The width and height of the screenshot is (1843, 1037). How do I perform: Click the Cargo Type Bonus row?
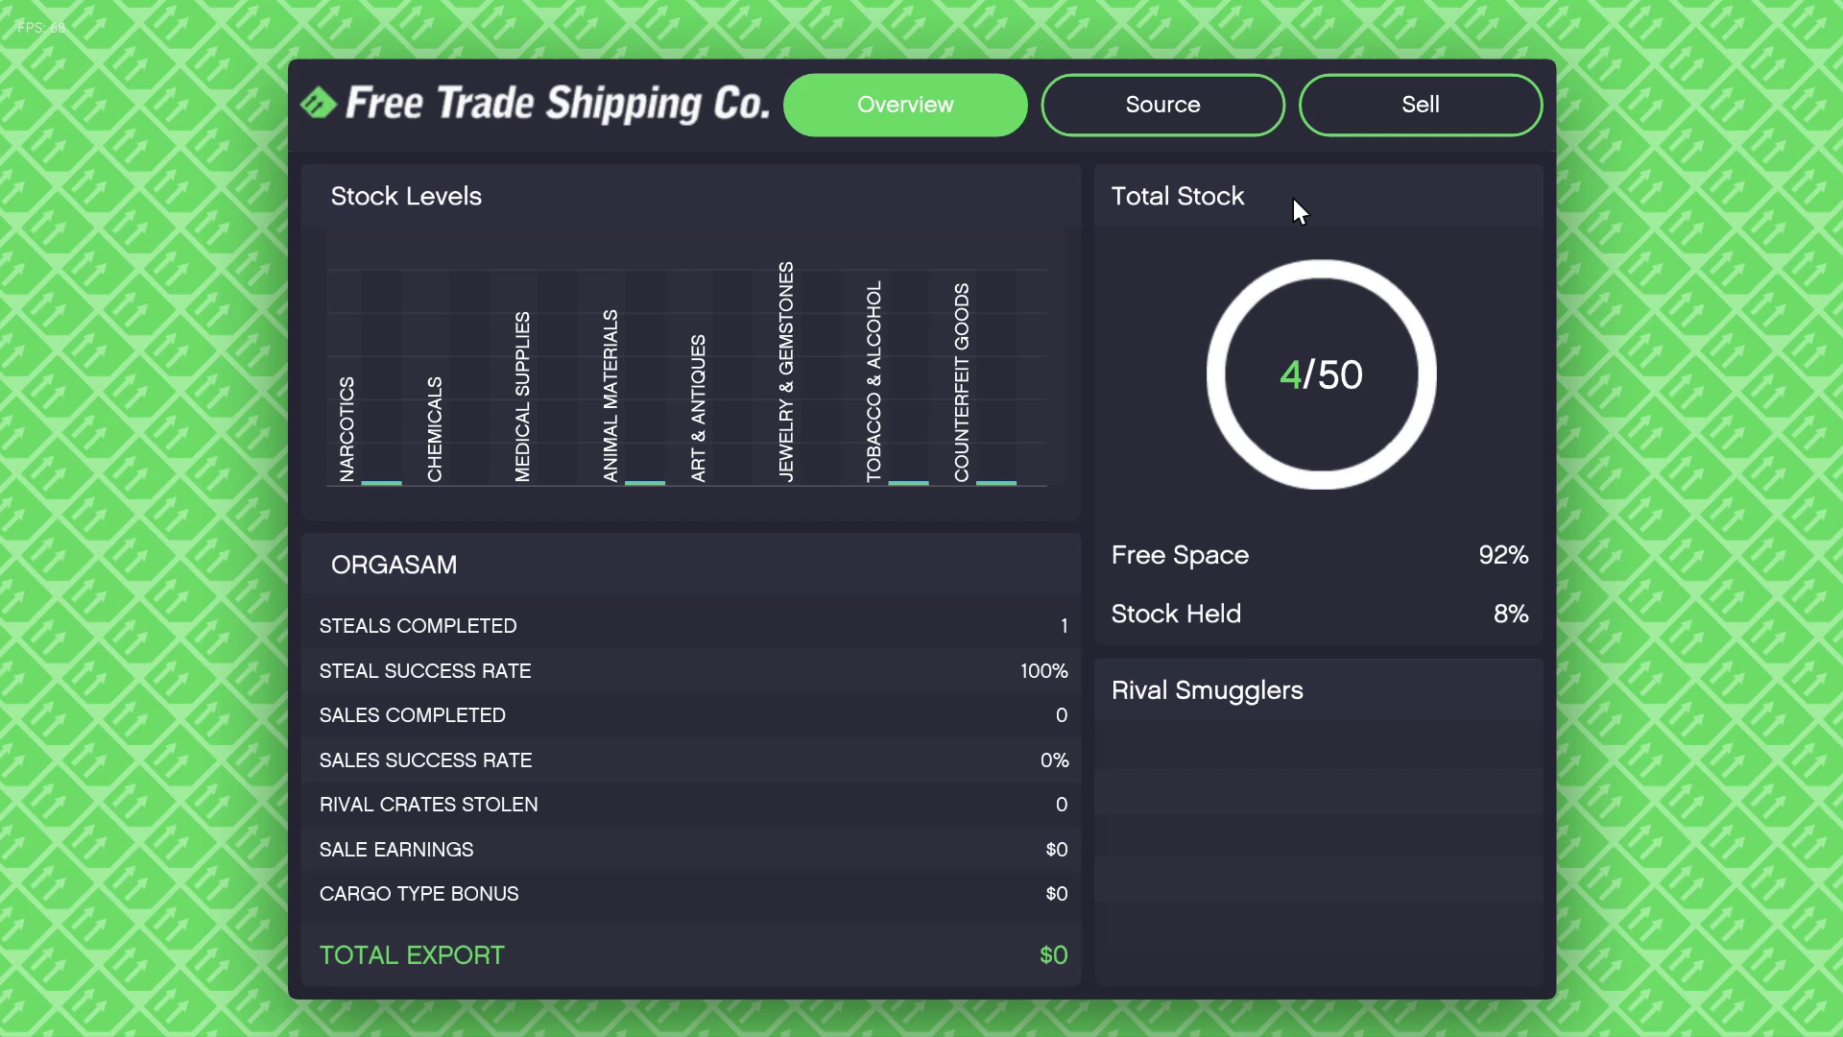(691, 894)
